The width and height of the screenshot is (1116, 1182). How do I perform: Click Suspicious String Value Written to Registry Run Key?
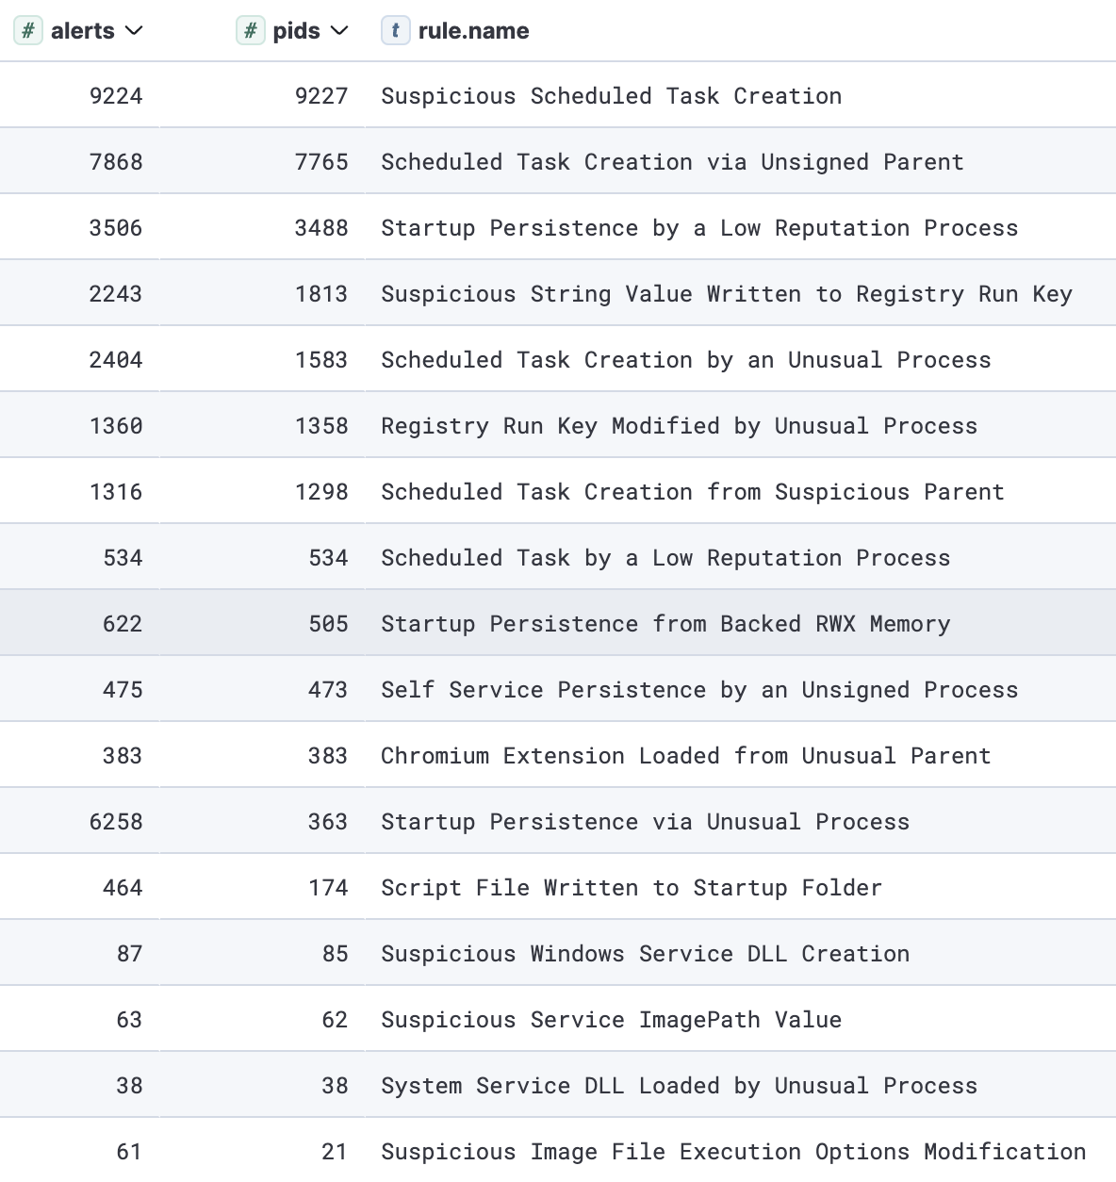[726, 294]
